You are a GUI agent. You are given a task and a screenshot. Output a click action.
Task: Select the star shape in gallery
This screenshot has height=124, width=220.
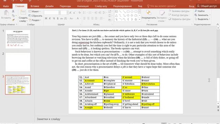click(x=136, y=20)
